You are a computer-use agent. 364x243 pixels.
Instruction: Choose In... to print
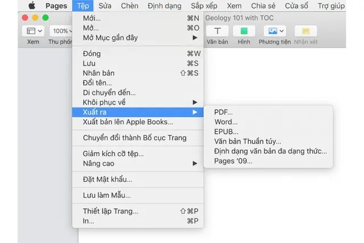point(138,221)
